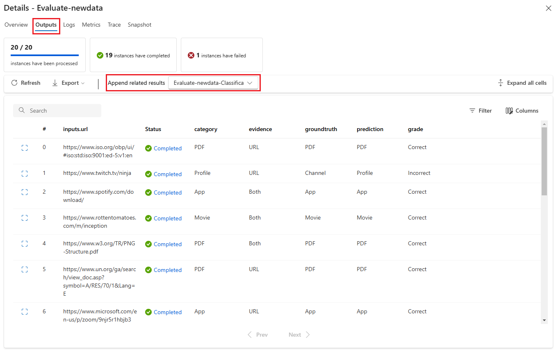Open the Snapshot tab
556x351 pixels.
point(139,25)
